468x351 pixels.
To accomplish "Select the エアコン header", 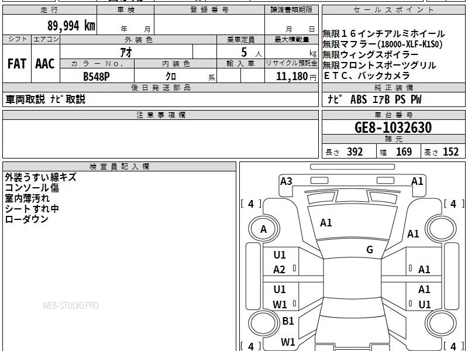I will click(46, 39).
